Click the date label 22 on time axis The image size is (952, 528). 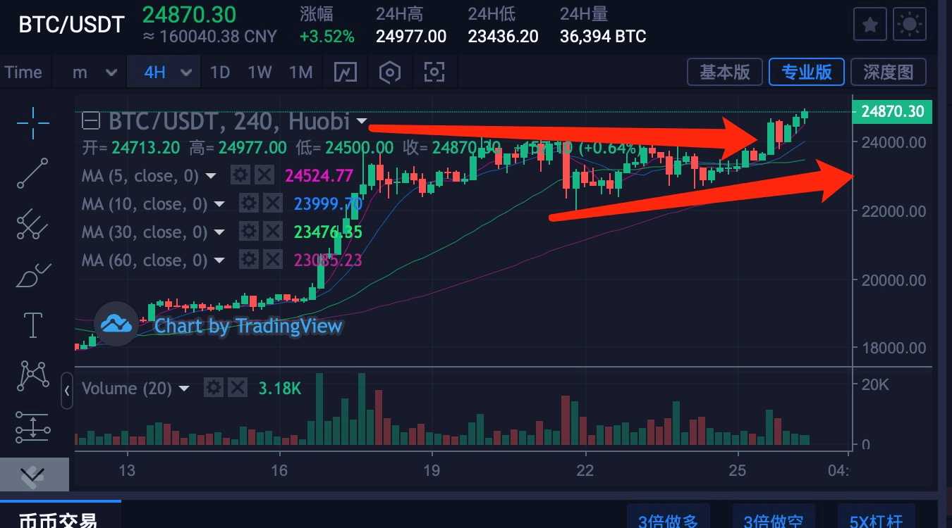tap(585, 470)
